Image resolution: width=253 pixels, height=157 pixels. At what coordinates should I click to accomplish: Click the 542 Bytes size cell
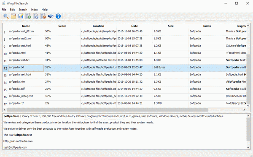tap(171, 68)
